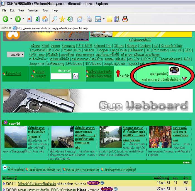Open the mountain view trip thumbnail
This screenshot has width=195, height=191.
pos(16,137)
